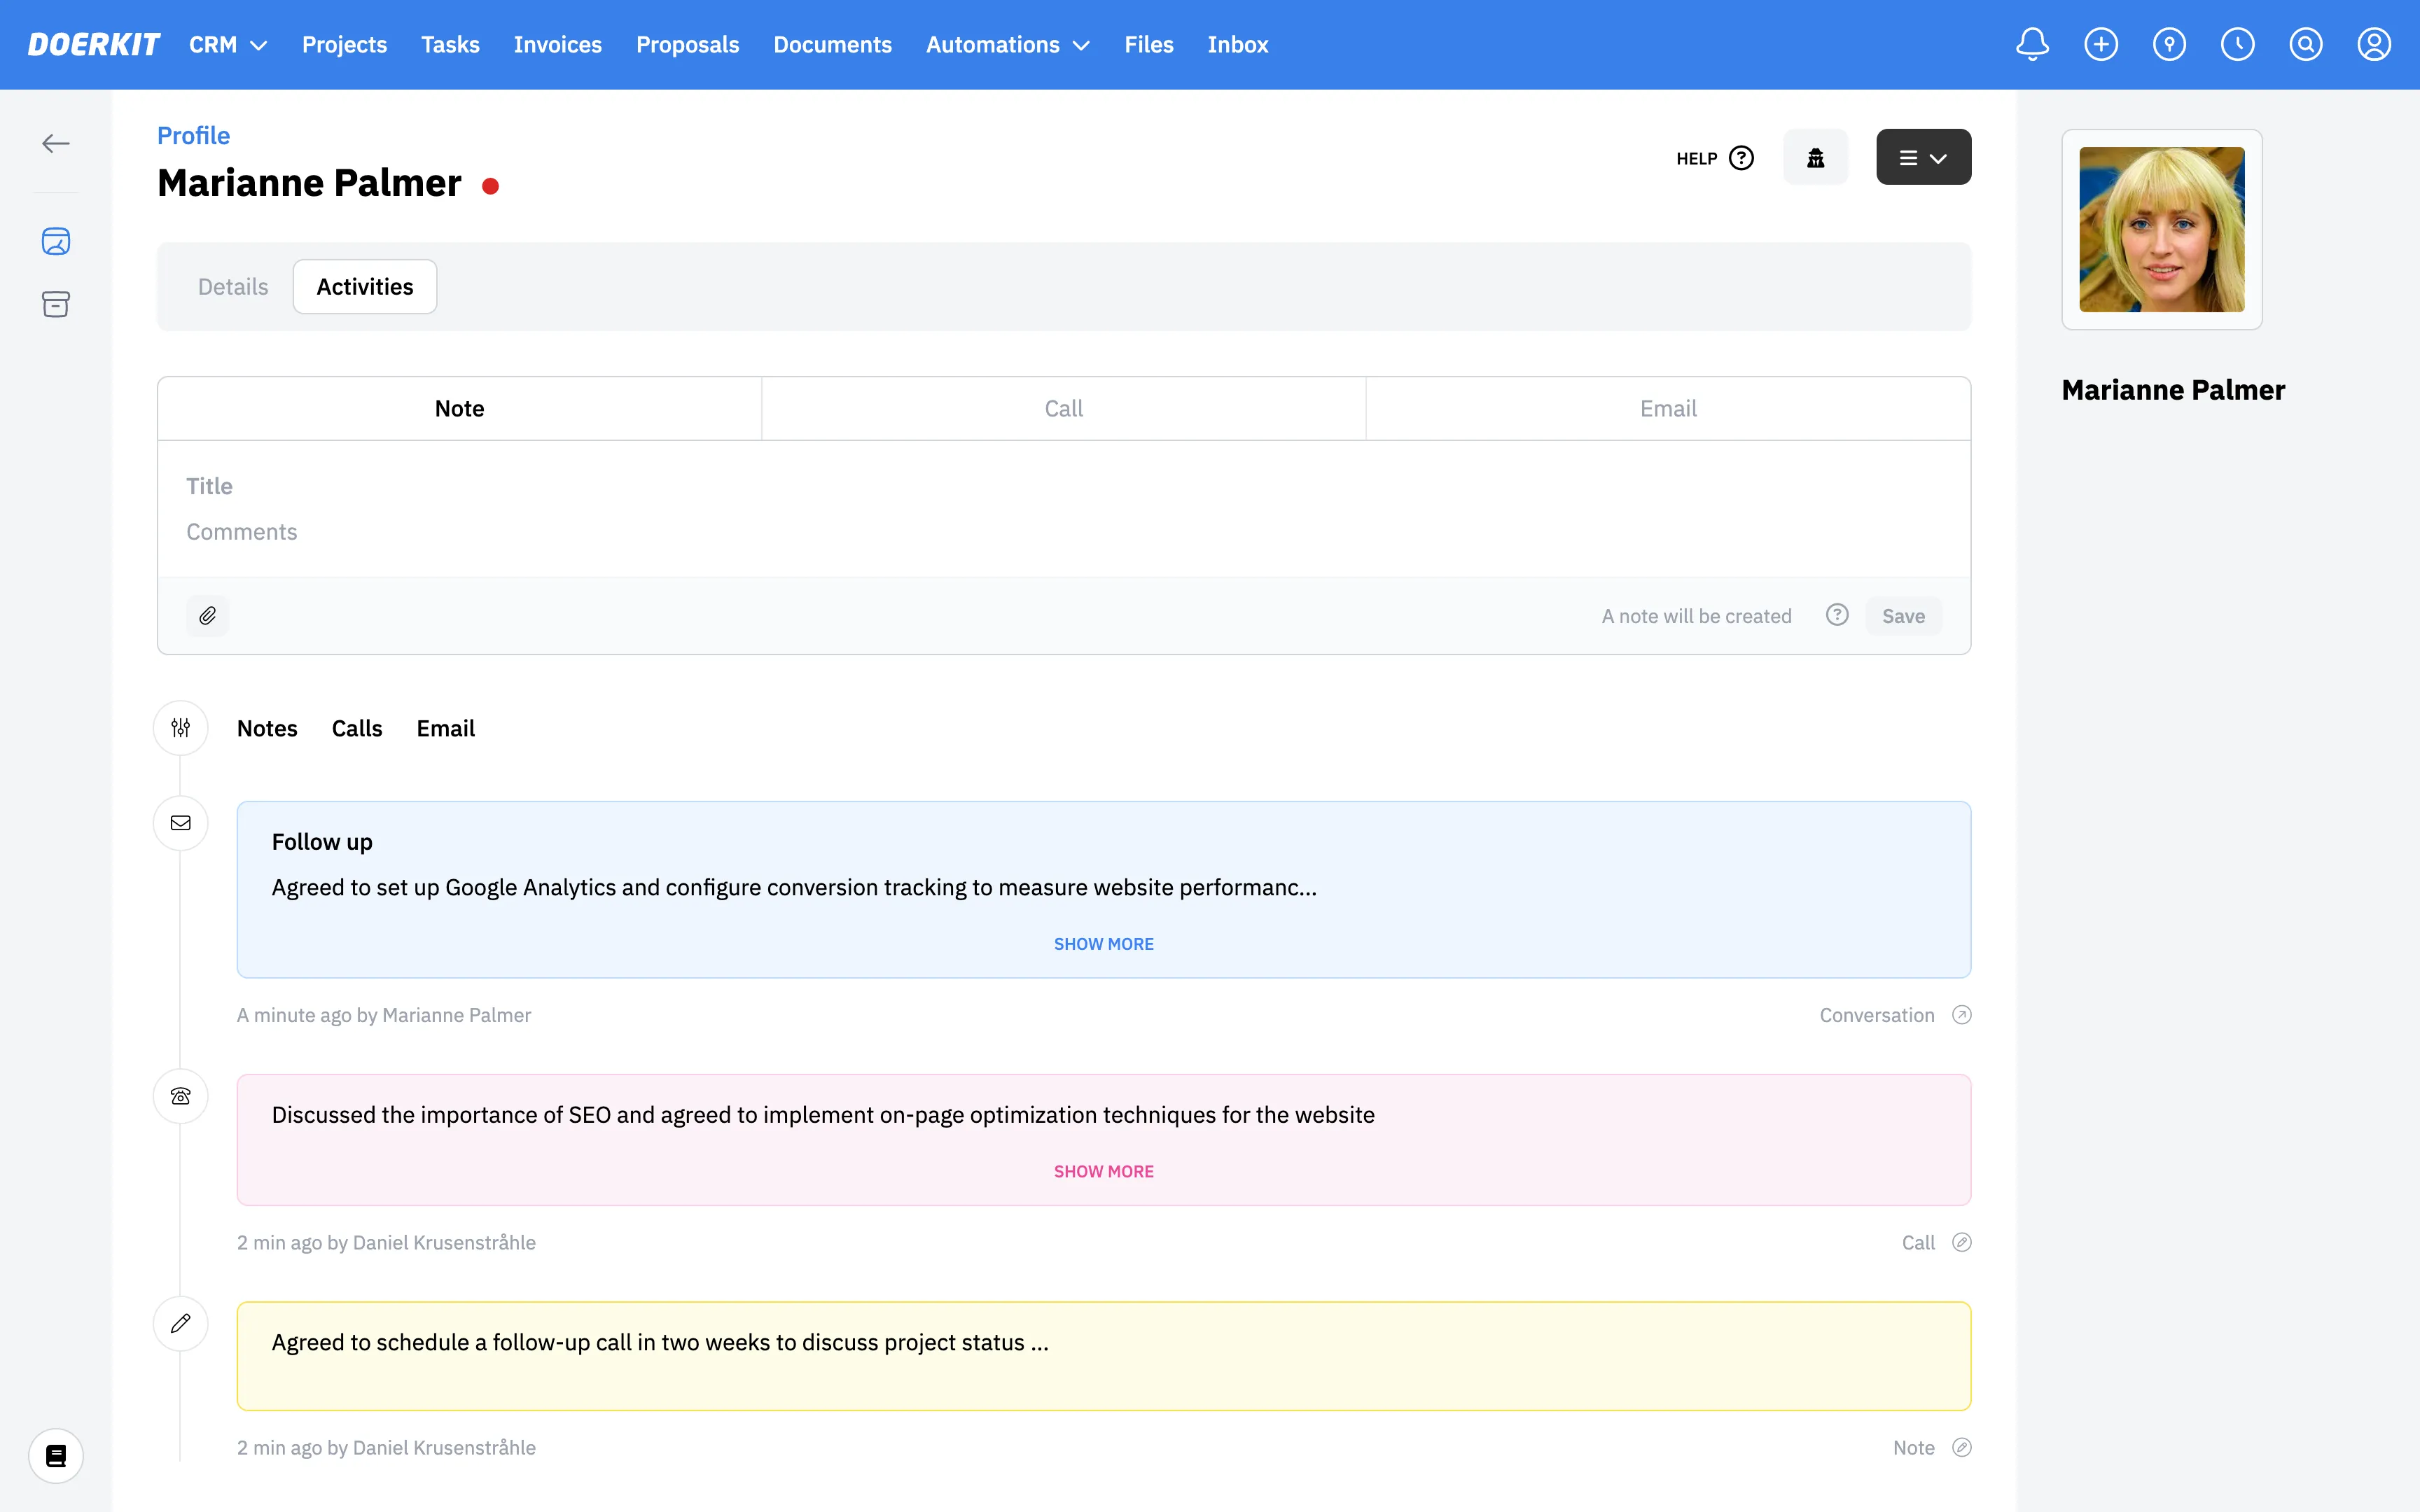Open the activity filter sliders icon
2420x1512 pixels.
pos(180,728)
